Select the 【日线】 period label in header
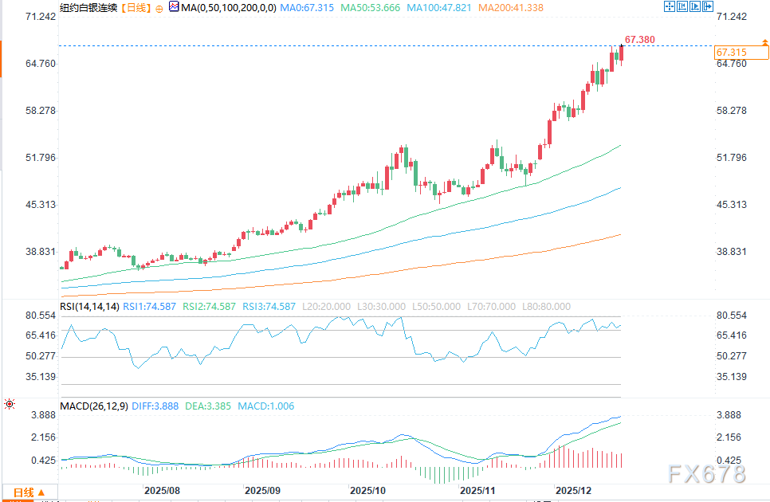The image size is (770, 502). [x=133, y=8]
